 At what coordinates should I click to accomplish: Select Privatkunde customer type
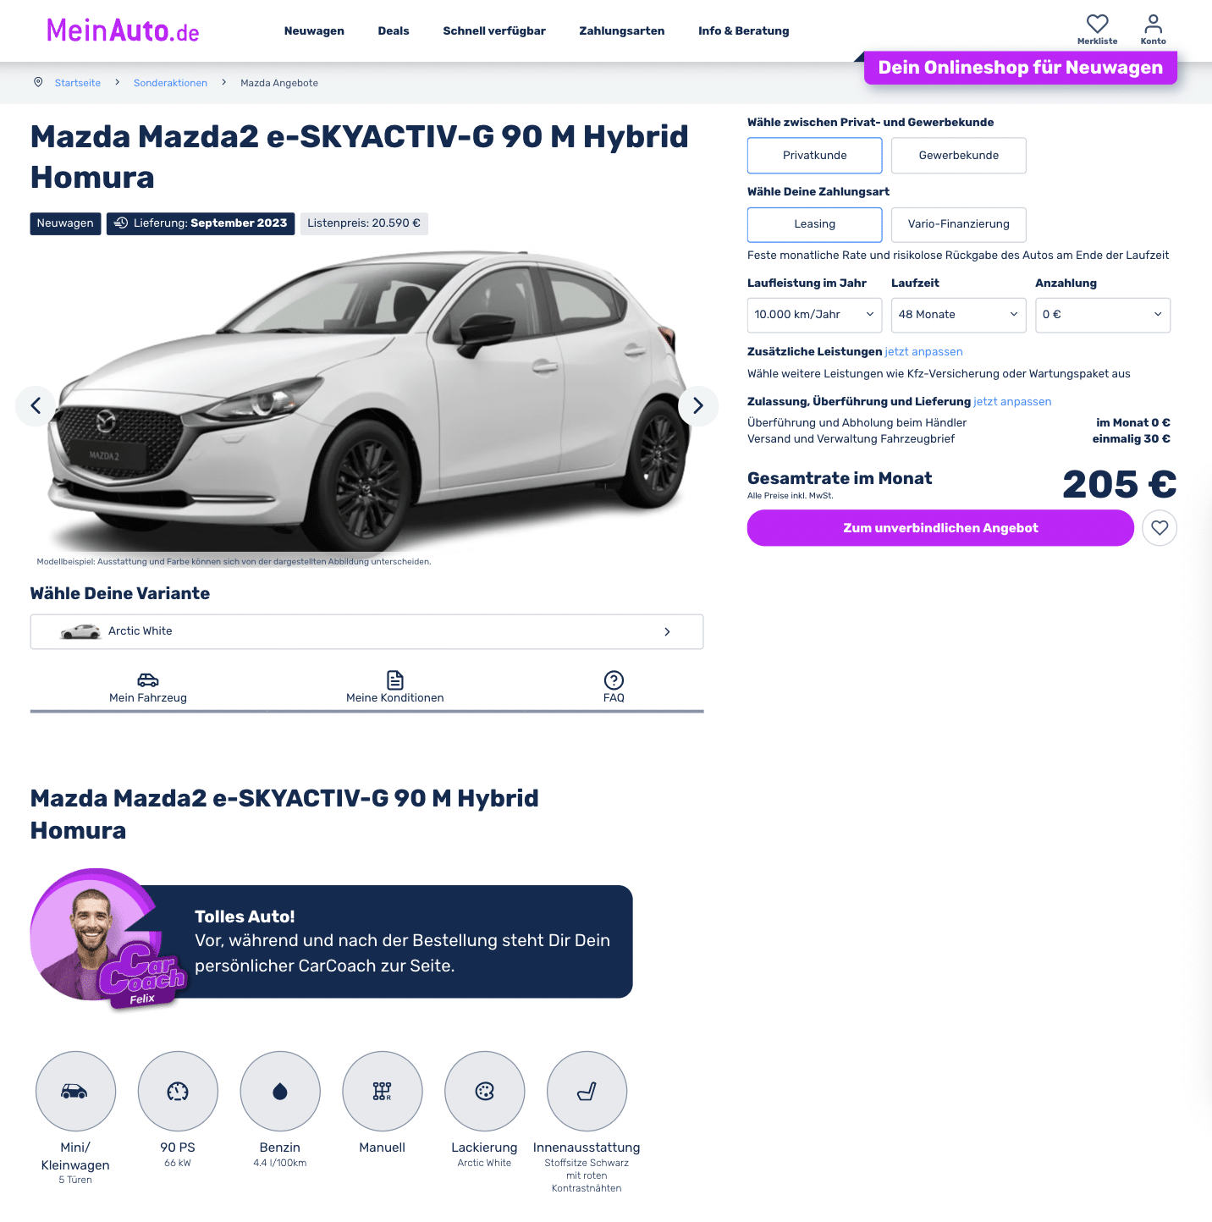[815, 156]
